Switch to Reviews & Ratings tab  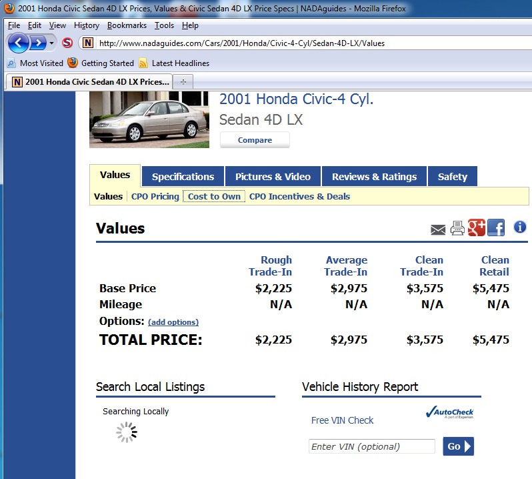tap(374, 177)
